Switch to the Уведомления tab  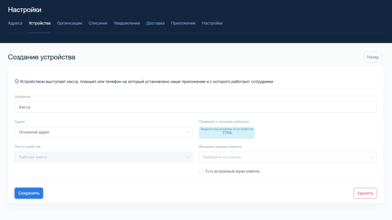(127, 23)
